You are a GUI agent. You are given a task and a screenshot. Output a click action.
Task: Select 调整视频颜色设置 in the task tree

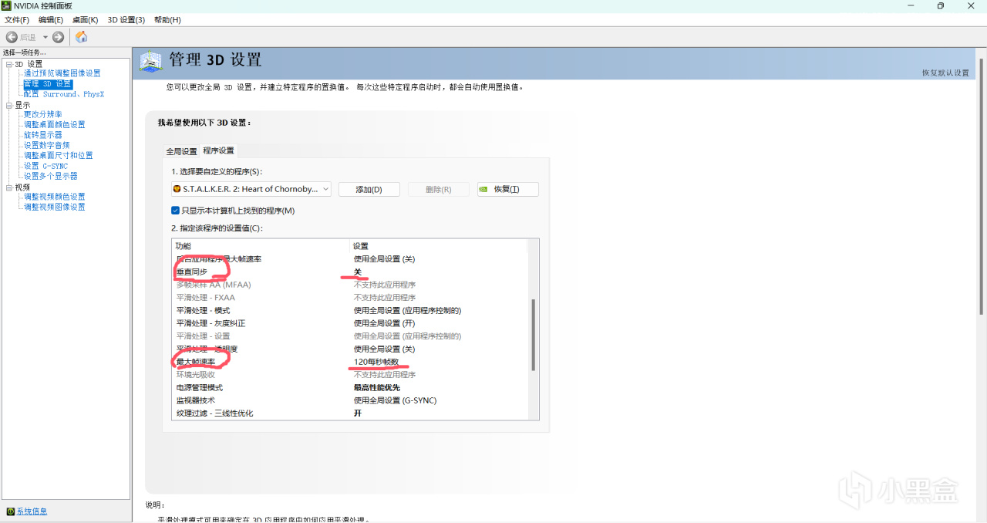click(x=54, y=197)
